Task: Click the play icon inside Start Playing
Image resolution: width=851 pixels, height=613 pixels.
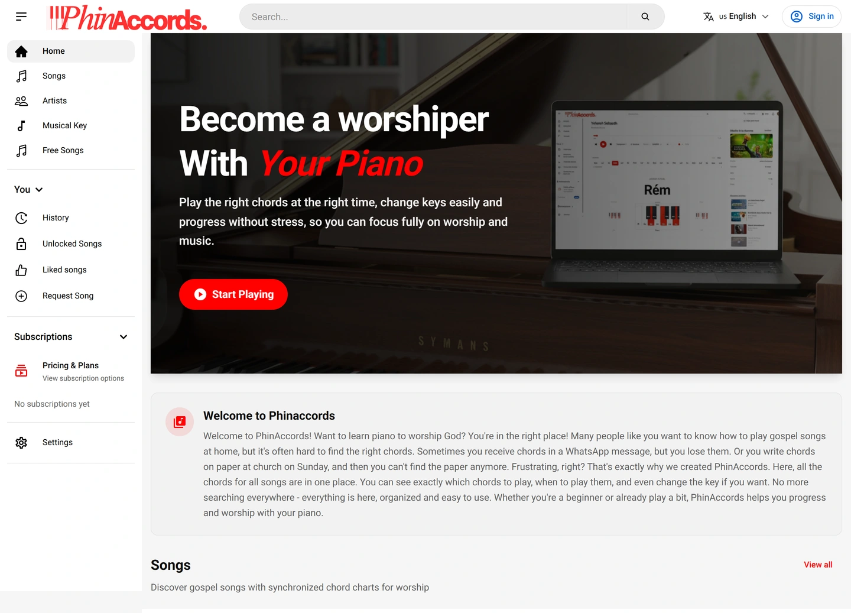Action: pyautogui.click(x=200, y=294)
